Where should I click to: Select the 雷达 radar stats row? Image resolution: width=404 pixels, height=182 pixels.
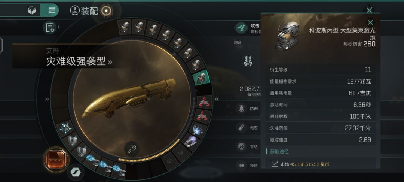(x=247, y=146)
